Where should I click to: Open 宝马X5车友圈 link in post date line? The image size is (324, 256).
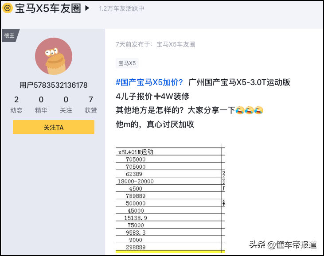[176, 44]
